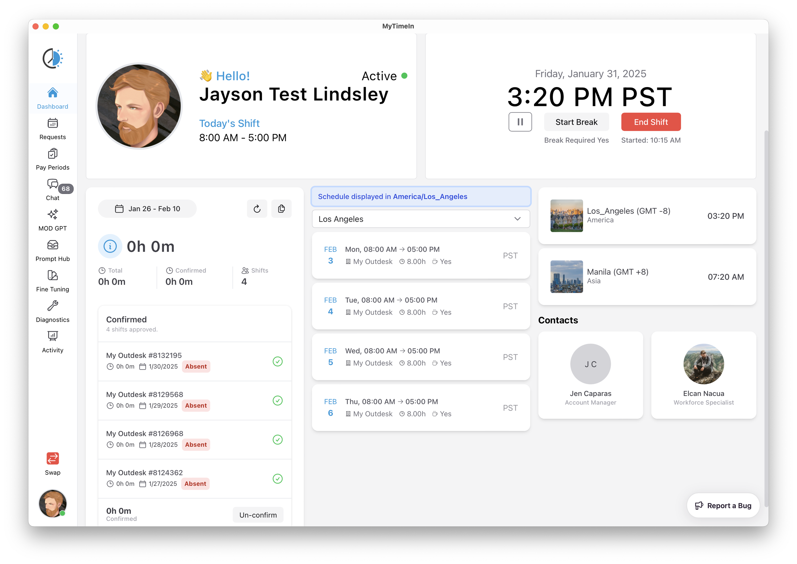Screen dimensions: 797x564
Task: Toggle confirmation for My Outdesk #8124362
Action: click(277, 479)
